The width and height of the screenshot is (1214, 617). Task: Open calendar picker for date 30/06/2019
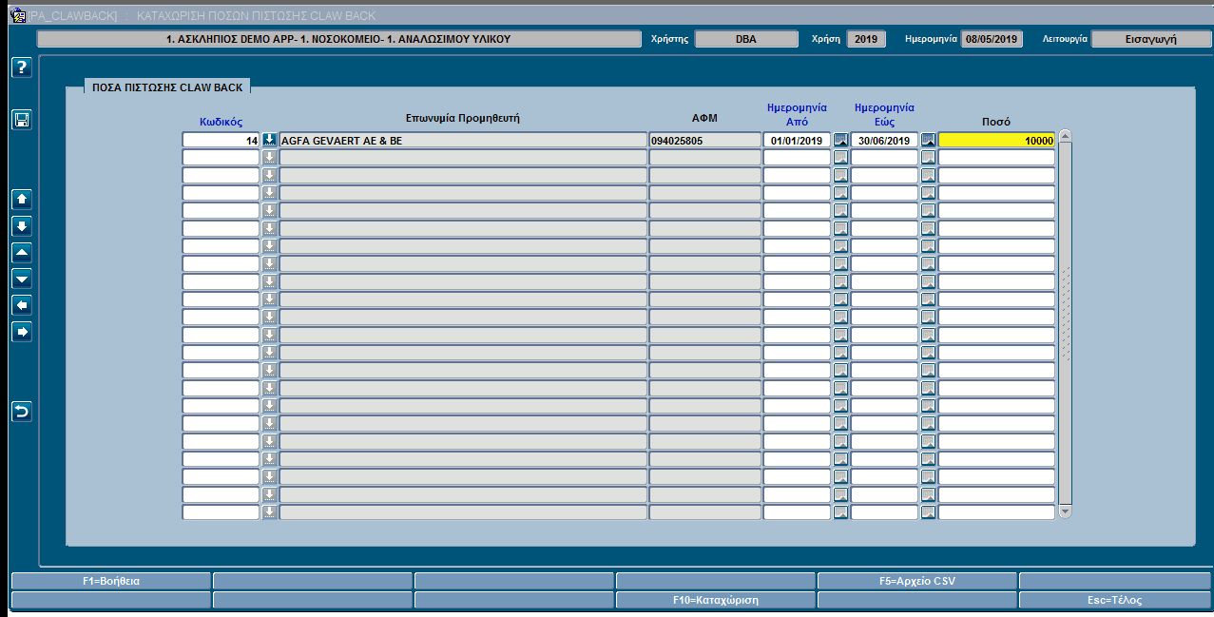click(x=928, y=140)
